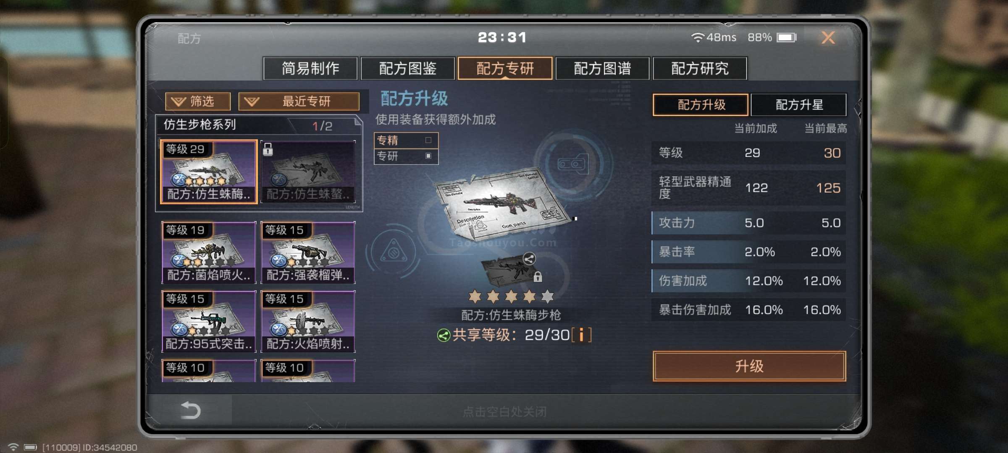Click the lock icon on 仿生蛛螯 recipe
This screenshot has height=453, width=1008.
pyautogui.click(x=268, y=148)
